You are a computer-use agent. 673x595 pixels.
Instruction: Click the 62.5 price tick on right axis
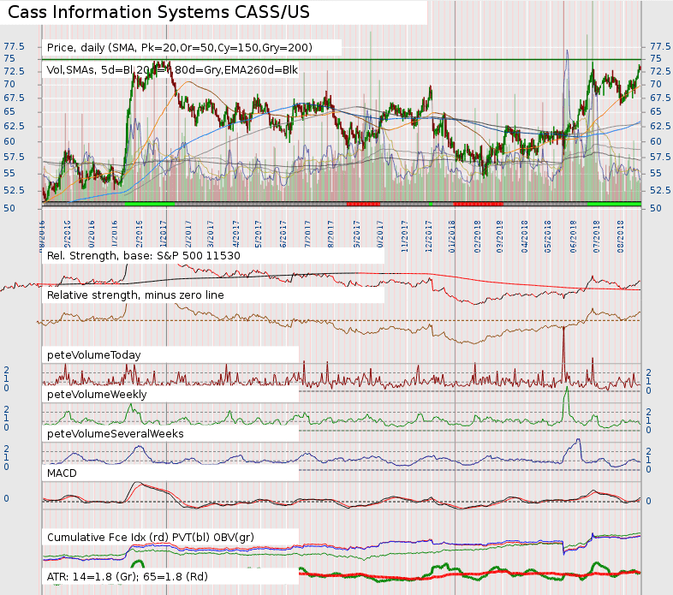[659, 126]
